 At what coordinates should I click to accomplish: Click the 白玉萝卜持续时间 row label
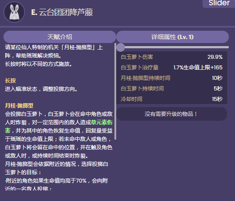[142, 89]
